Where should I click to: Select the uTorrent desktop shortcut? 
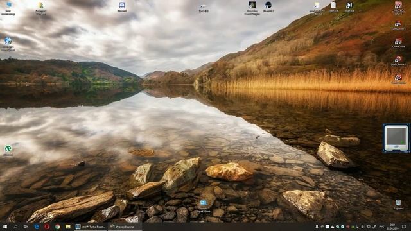pyautogui.click(x=8, y=151)
